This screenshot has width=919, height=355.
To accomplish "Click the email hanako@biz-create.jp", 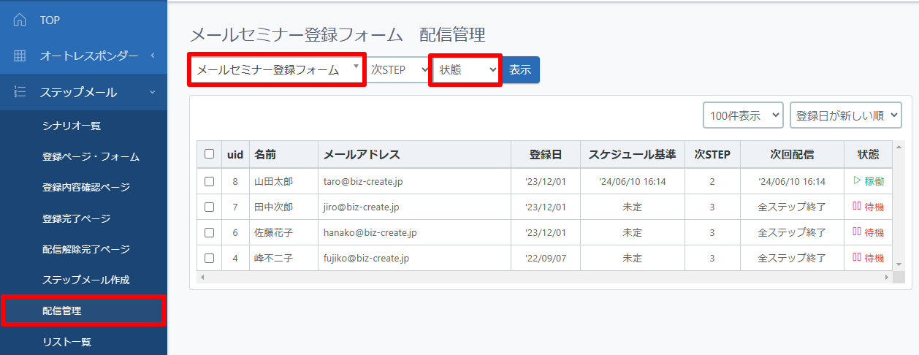I will (370, 232).
